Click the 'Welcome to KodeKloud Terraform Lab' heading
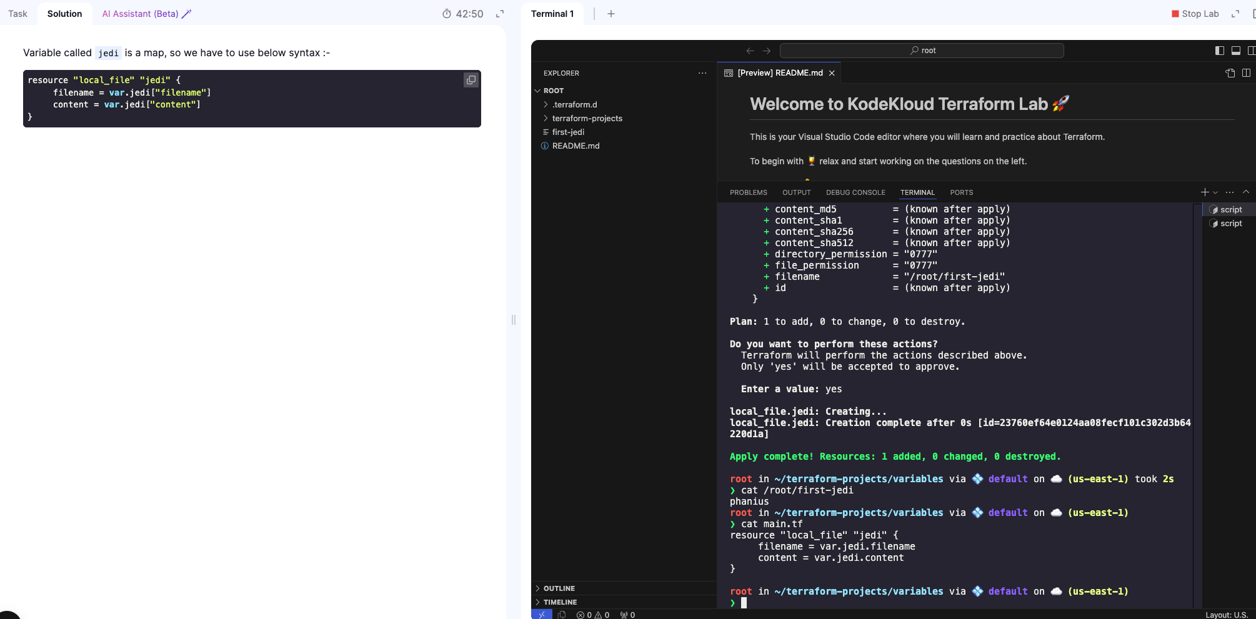Viewport: 1256px width, 619px height. (909, 104)
